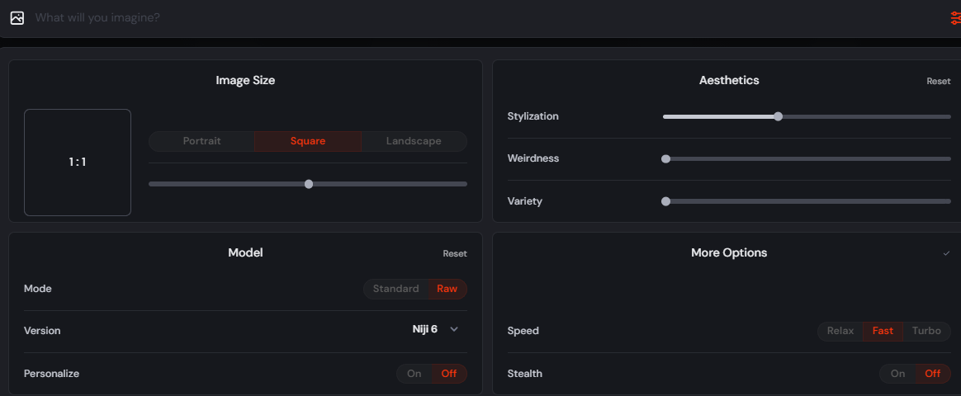Set Mode to Raw
This screenshot has height=396, width=961.
[x=447, y=289]
